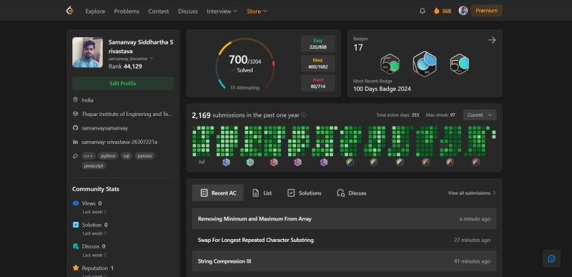Switch to the List tab
572x277 pixels.
click(x=262, y=193)
